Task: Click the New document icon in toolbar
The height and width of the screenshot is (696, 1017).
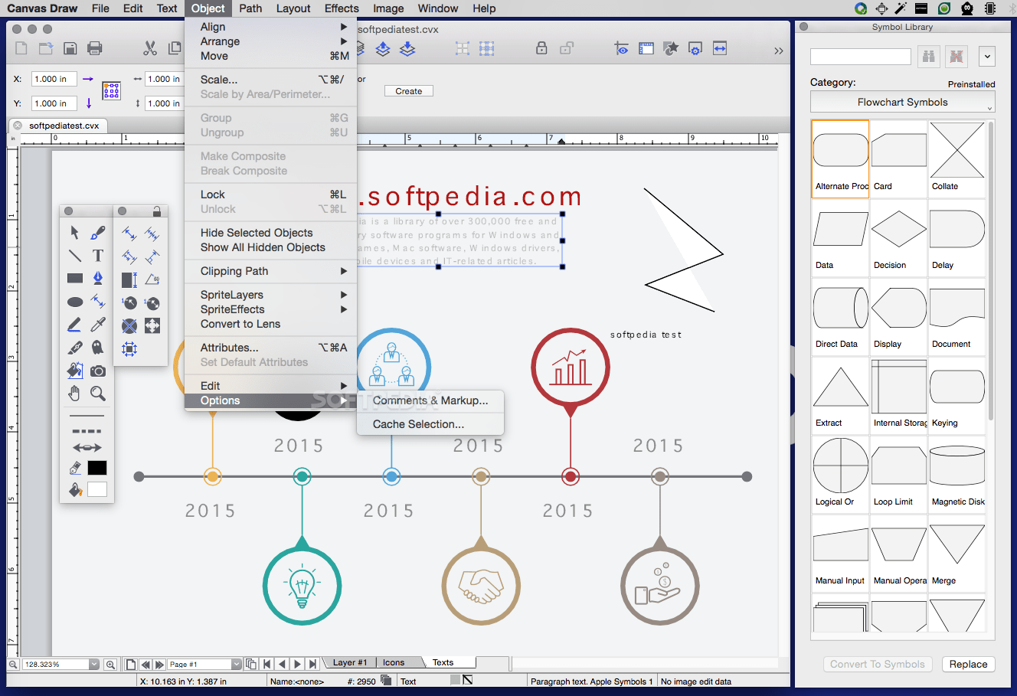Action: click(x=21, y=48)
